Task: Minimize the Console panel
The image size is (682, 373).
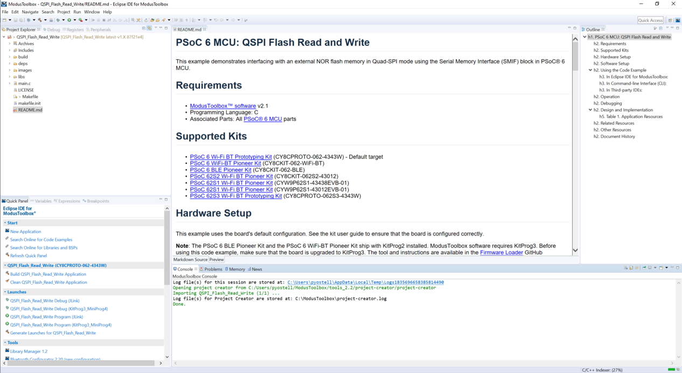Action: [x=672, y=268]
